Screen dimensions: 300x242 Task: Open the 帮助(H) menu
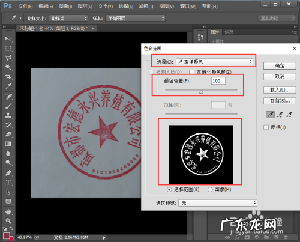(x=209, y=7)
